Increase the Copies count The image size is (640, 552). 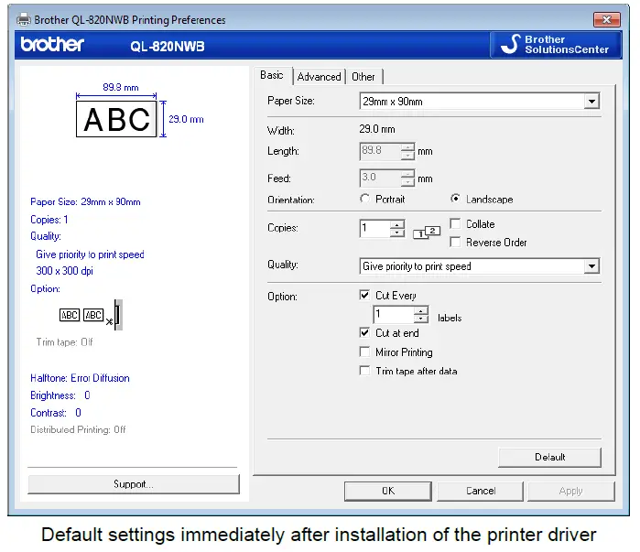(x=397, y=224)
